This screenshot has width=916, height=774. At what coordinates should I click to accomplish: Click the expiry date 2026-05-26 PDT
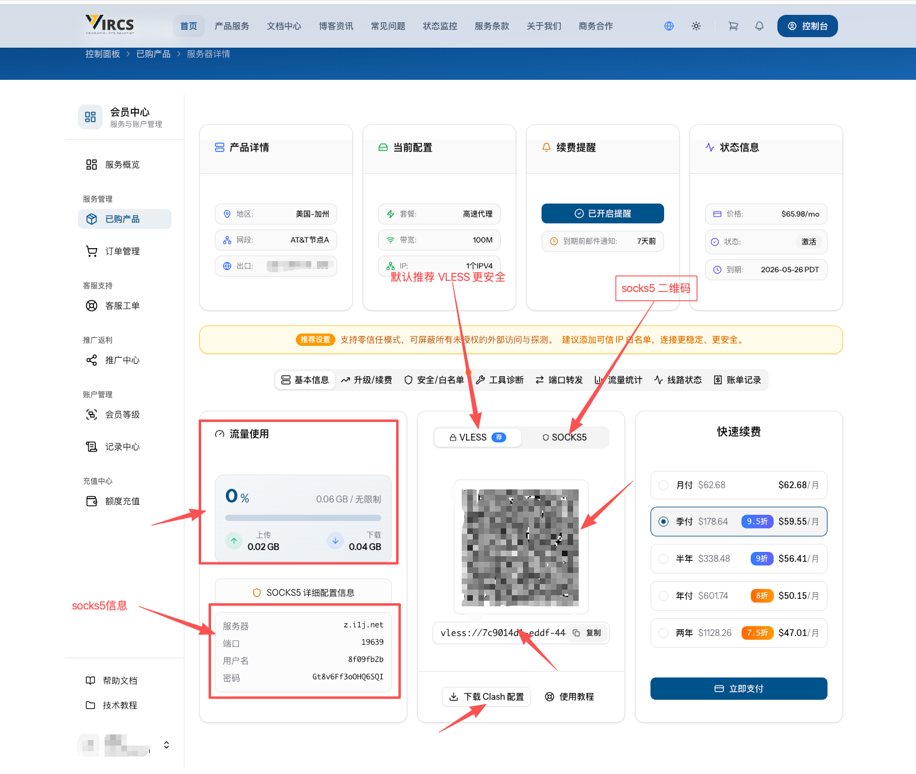tap(790, 270)
